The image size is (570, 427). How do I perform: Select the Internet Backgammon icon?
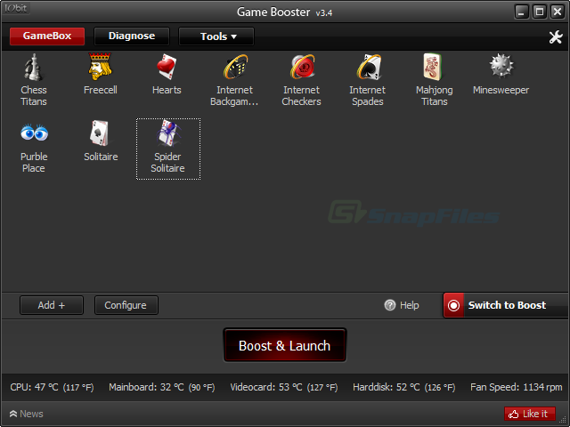coord(235,67)
